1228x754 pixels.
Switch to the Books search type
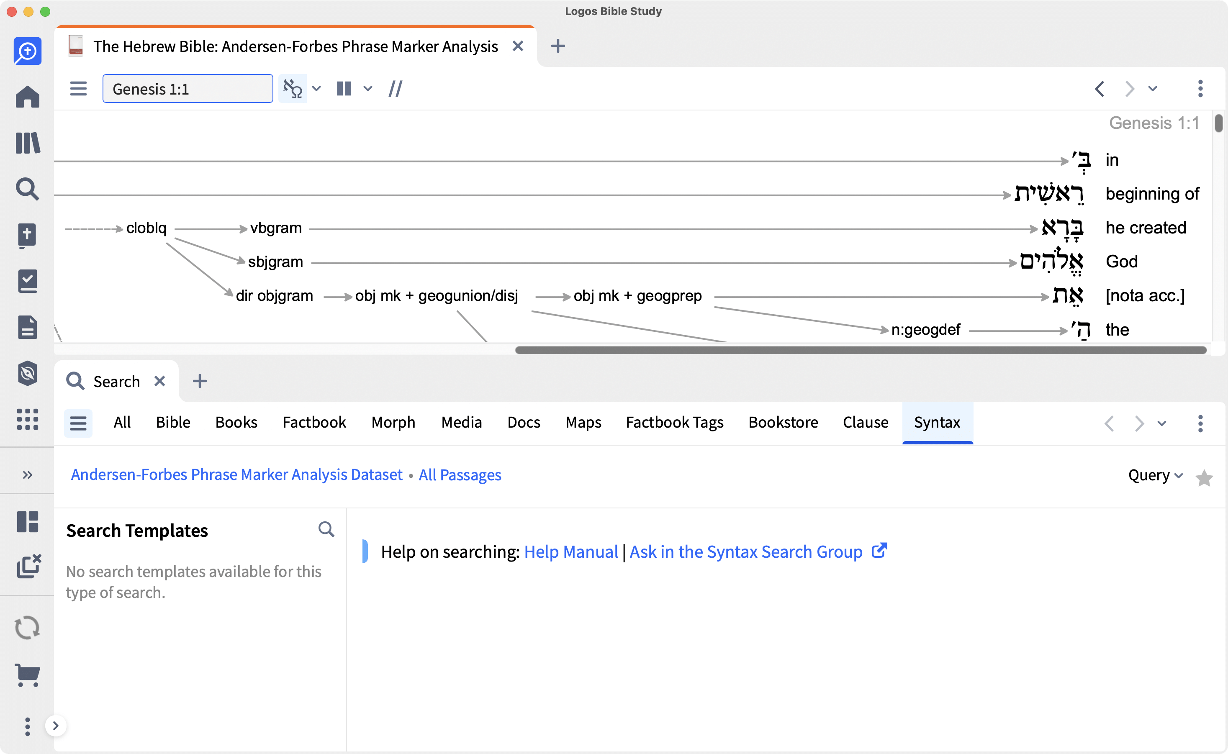click(236, 422)
